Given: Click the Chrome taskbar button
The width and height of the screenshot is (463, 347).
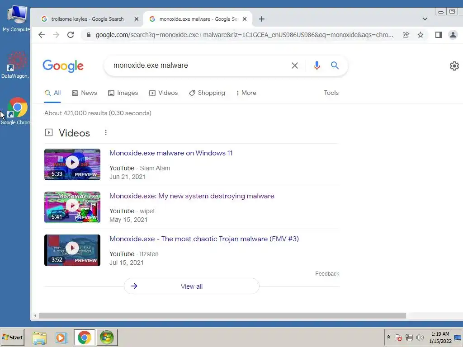Looking at the screenshot, I should [84, 338].
